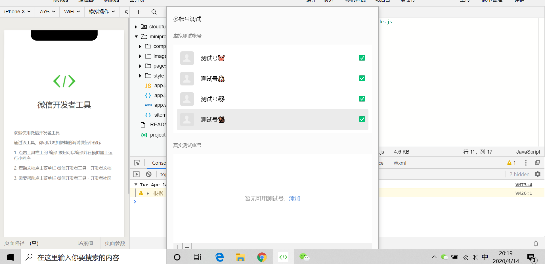Open the app wxss file

tap(156, 105)
